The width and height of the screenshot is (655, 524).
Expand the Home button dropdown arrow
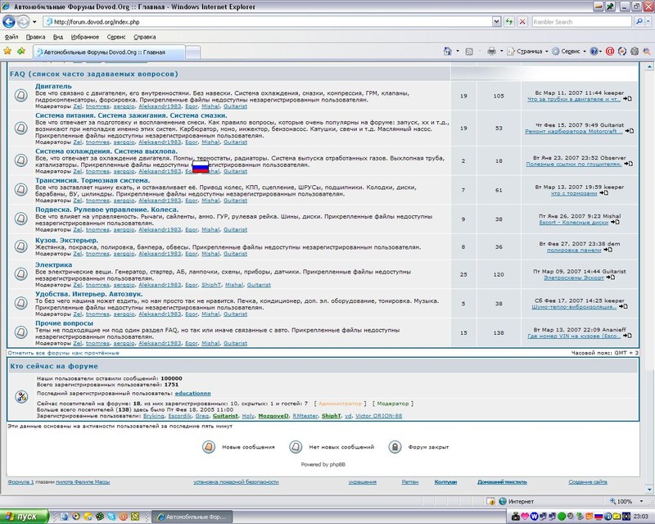[458, 51]
